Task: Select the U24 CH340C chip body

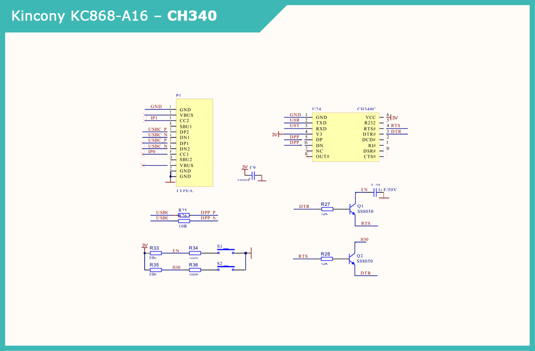Action: 345,137
